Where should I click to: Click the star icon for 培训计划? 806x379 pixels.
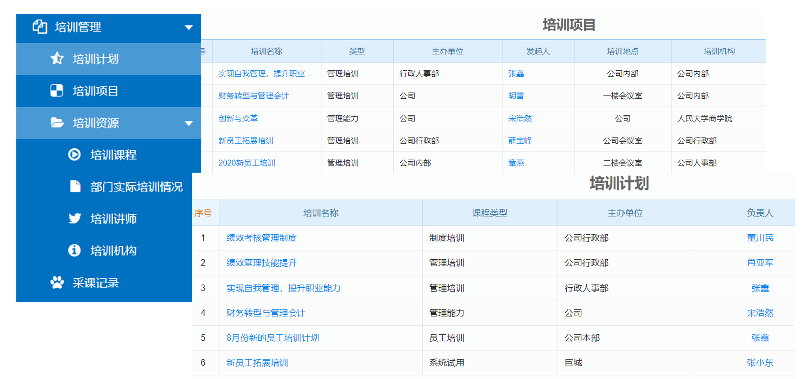(x=57, y=58)
